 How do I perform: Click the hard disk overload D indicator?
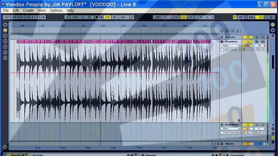[271, 17]
